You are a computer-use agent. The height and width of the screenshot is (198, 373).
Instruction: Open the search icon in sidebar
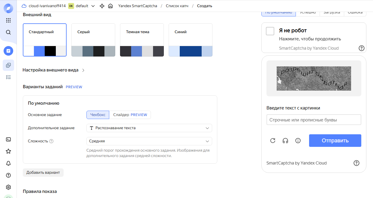click(8, 32)
